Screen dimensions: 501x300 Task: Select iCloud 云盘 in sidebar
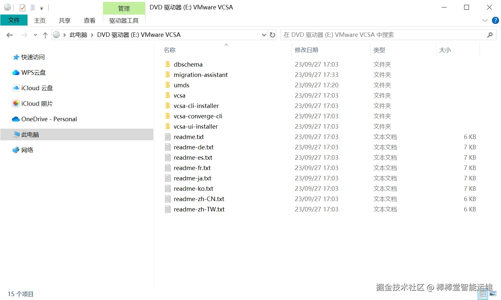click(x=37, y=88)
